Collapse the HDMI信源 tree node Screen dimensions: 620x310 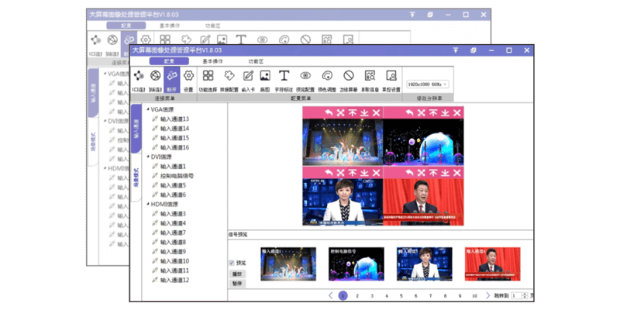[147, 205]
